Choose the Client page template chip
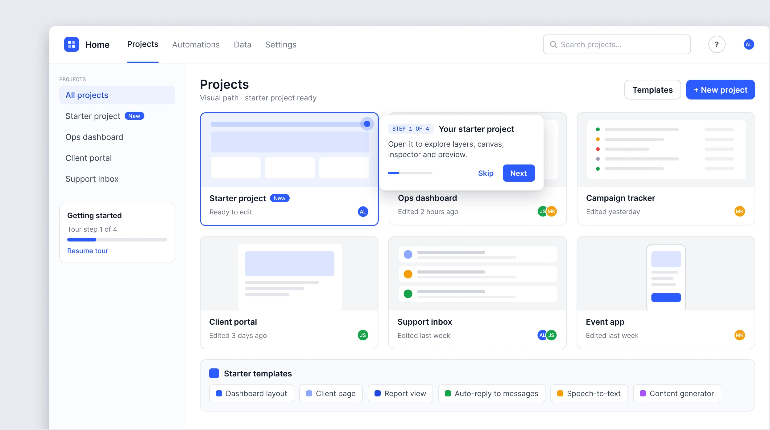The image size is (770, 430). click(331, 393)
